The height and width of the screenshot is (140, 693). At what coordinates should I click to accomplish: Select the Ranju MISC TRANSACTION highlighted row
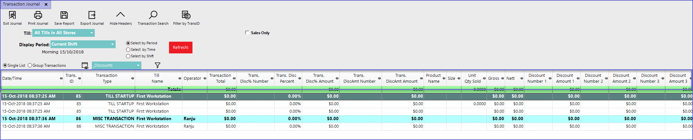tap(114, 119)
